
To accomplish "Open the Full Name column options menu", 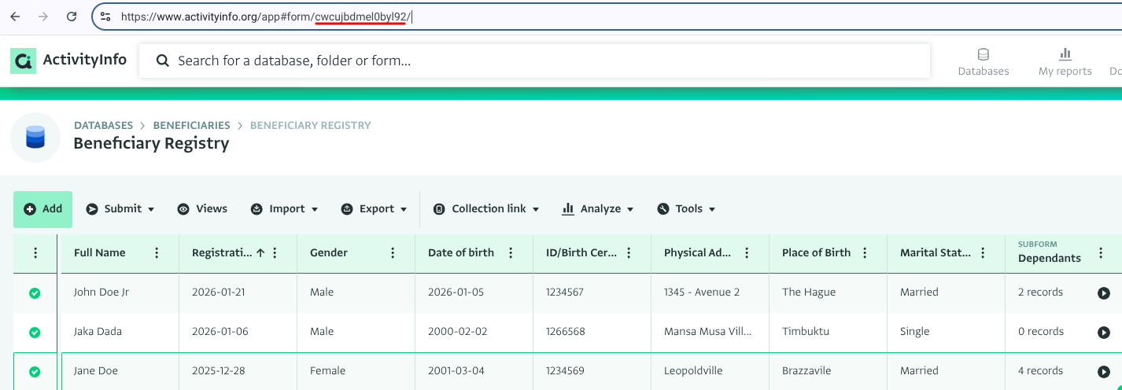I will pyautogui.click(x=157, y=253).
